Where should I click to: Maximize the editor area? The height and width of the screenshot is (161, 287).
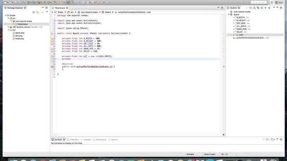pos(222,8)
